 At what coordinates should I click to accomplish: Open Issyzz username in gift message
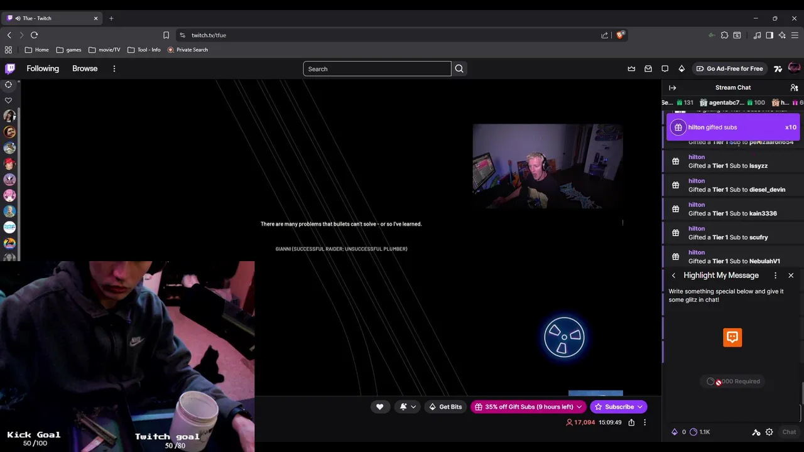pos(758,166)
